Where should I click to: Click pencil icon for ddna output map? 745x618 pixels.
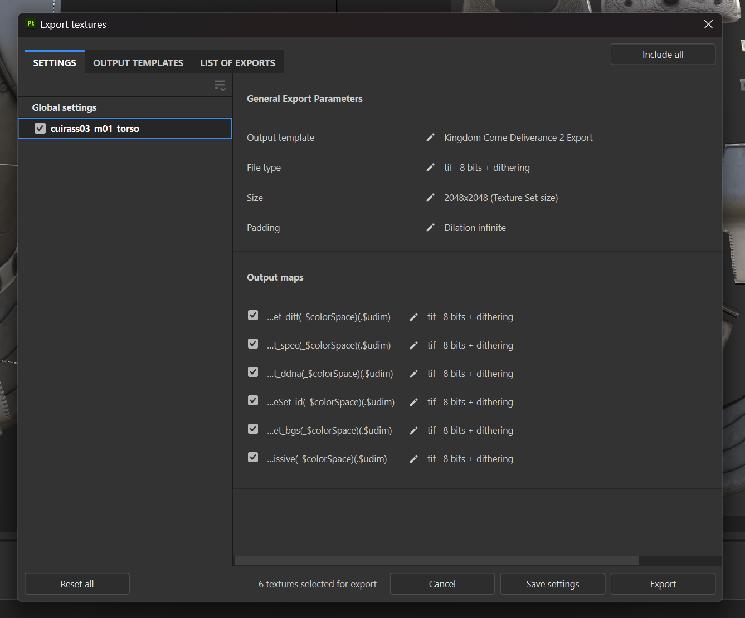[x=413, y=374]
